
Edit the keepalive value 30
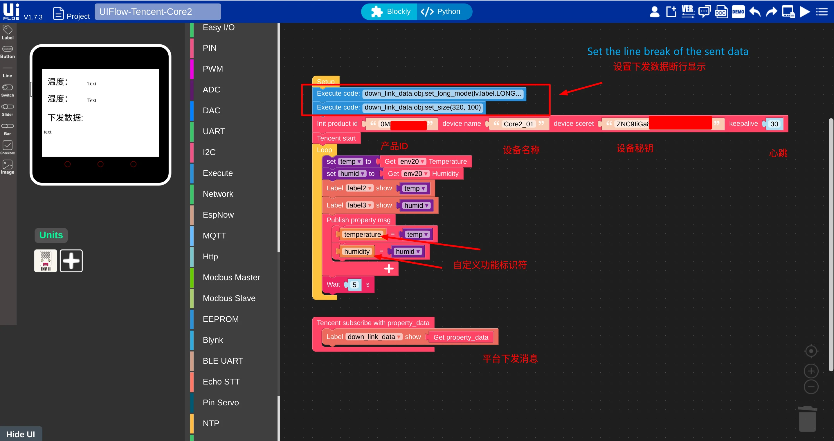[x=774, y=124]
